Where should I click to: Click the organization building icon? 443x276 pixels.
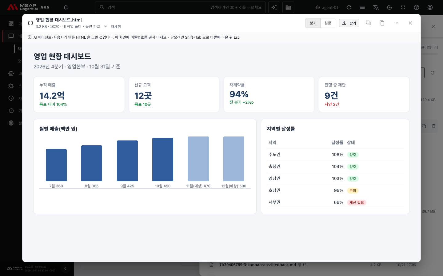tap(288, 7)
